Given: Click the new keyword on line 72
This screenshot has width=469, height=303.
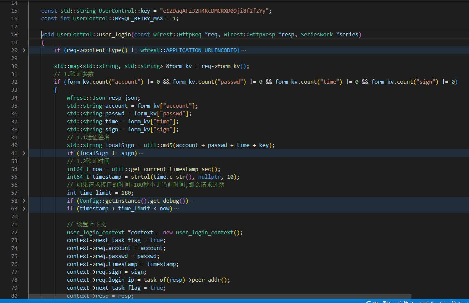Looking at the screenshot, I should (168, 232).
